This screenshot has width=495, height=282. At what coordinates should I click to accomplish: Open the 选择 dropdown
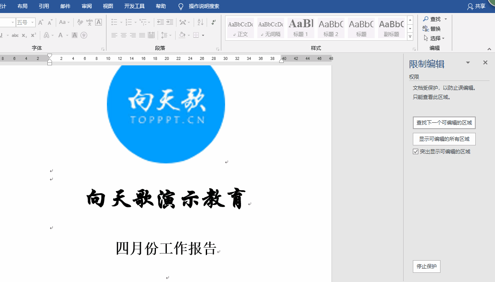tap(434, 38)
